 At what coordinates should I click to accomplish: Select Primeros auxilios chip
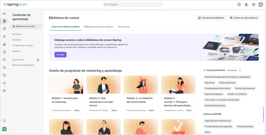point(245,127)
